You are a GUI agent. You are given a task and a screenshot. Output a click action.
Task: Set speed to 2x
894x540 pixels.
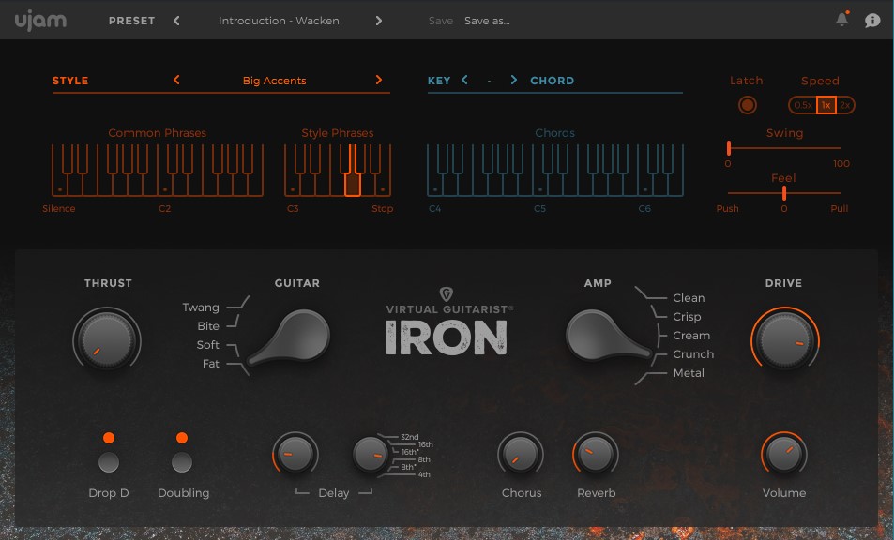pyautogui.click(x=844, y=105)
